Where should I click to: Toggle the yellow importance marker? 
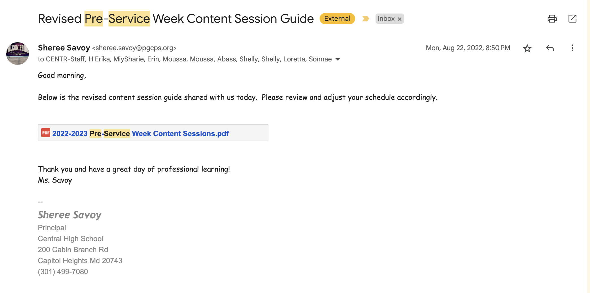(x=365, y=19)
